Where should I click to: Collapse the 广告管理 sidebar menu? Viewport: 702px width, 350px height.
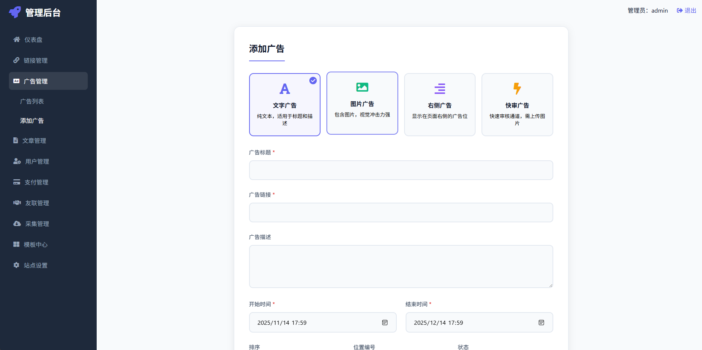48,81
